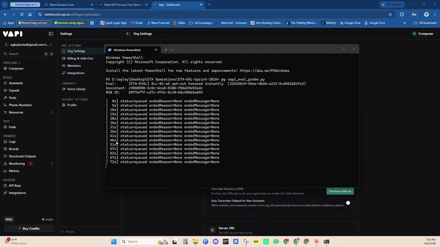The width and height of the screenshot is (440, 247).
Task: Open Members settings
Action: pos(74,66)
